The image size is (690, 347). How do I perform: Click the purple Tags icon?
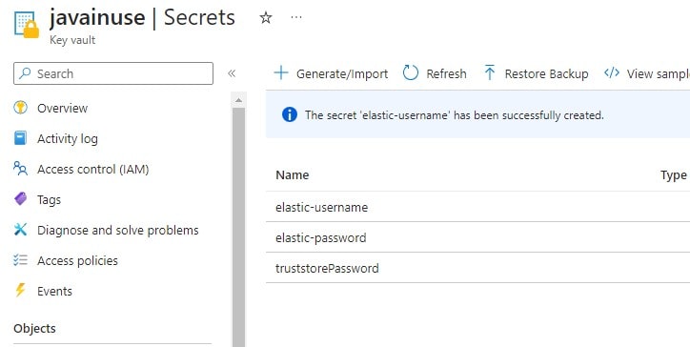(20, 199)
